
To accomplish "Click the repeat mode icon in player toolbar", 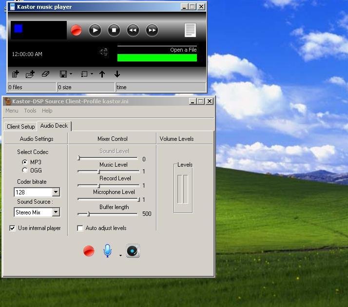I will pyautogui.click(x=84, y=74).
